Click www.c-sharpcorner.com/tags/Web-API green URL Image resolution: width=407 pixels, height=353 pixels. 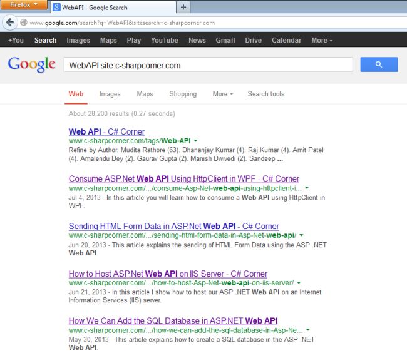130,141
